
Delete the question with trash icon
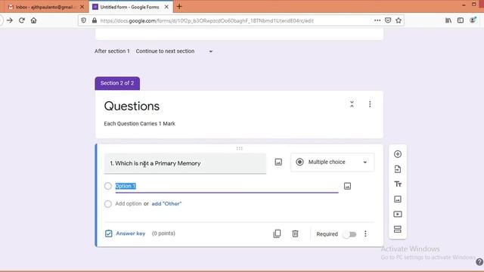pyautogui.click(x=295, y=233)
